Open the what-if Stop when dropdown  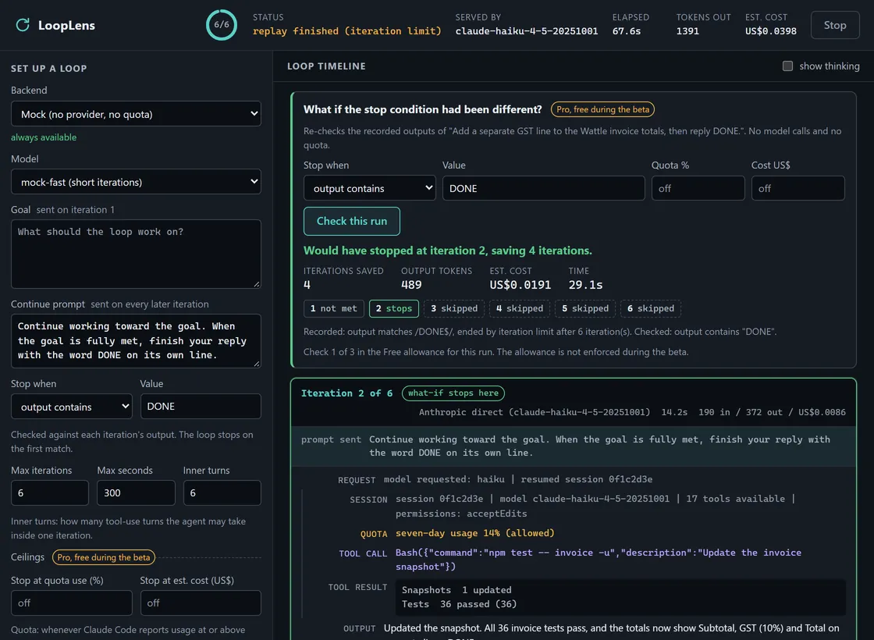pyautogui.click(x=370, y=188)
